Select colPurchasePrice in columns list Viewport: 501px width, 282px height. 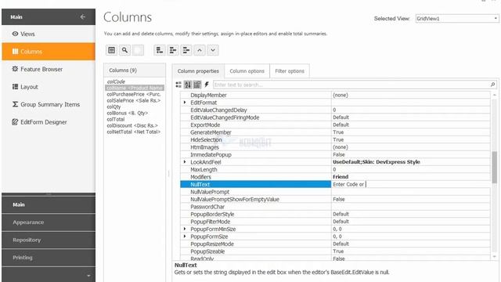coord(135,94)
